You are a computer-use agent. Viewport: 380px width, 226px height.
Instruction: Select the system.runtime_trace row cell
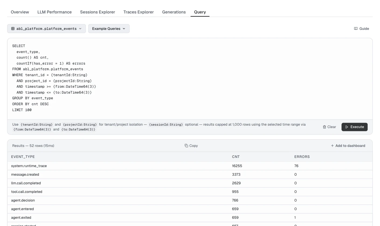(29, 166)
